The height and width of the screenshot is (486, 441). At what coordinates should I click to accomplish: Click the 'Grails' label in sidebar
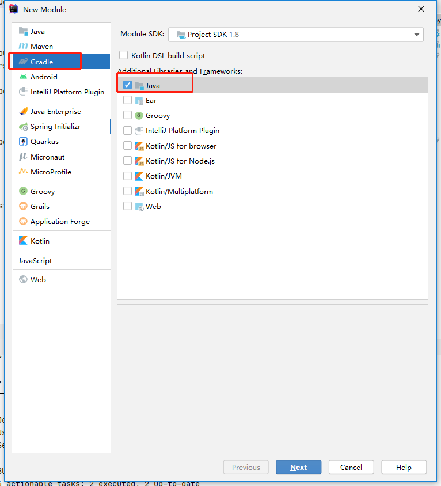click(x=40, y=206)
